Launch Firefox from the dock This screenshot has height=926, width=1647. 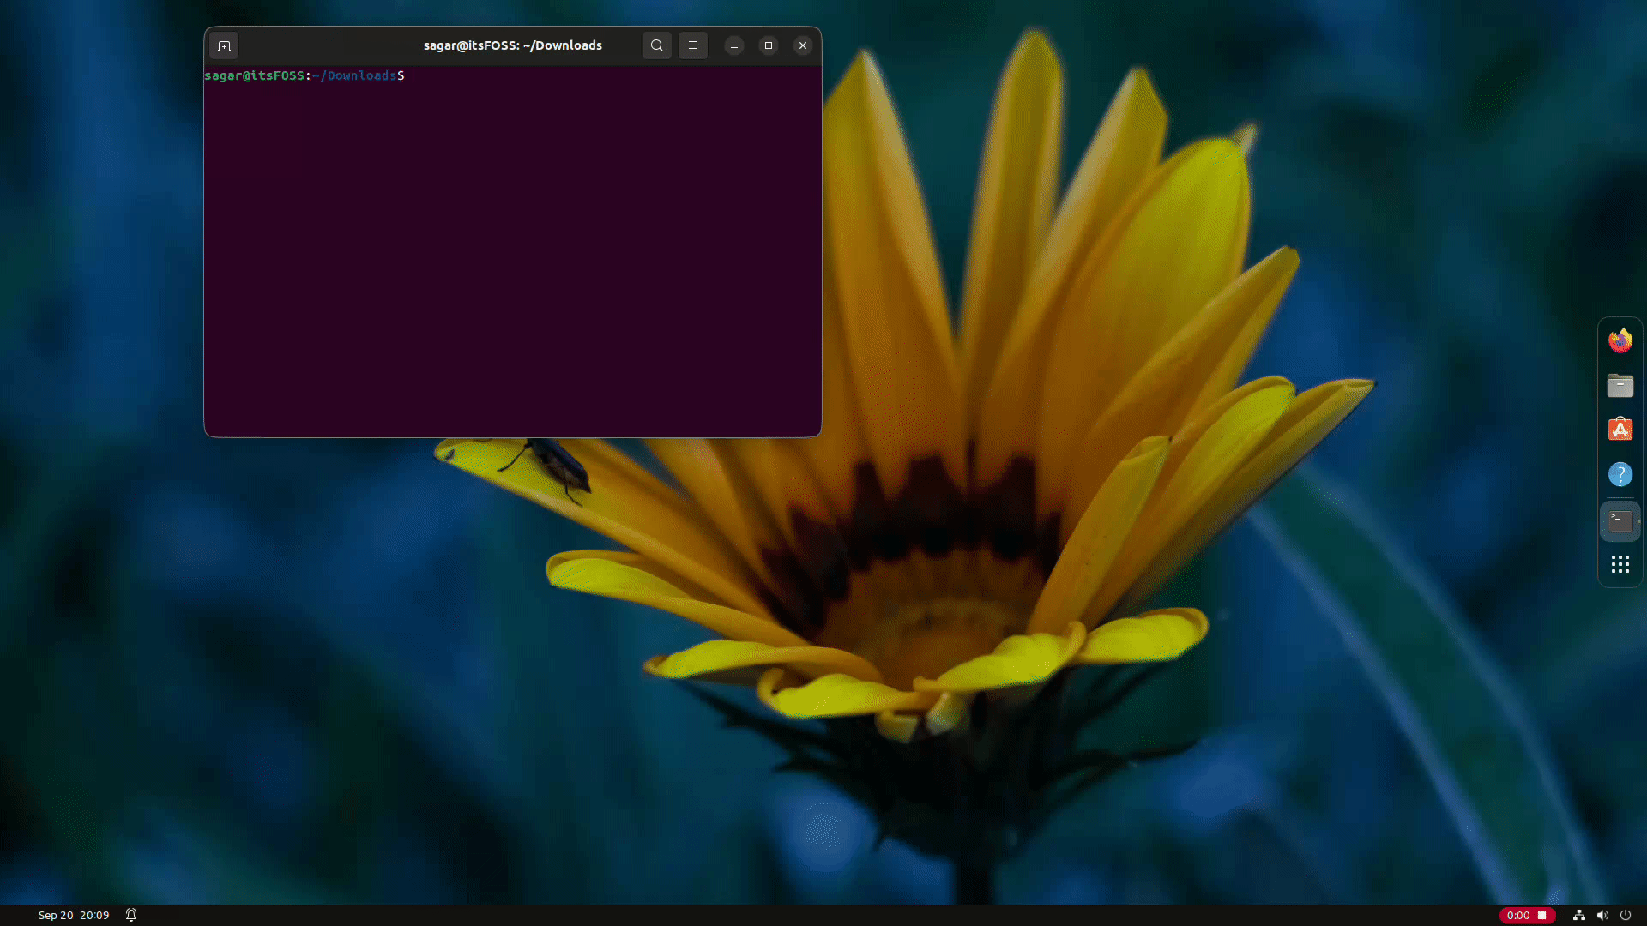point(1620,340)
